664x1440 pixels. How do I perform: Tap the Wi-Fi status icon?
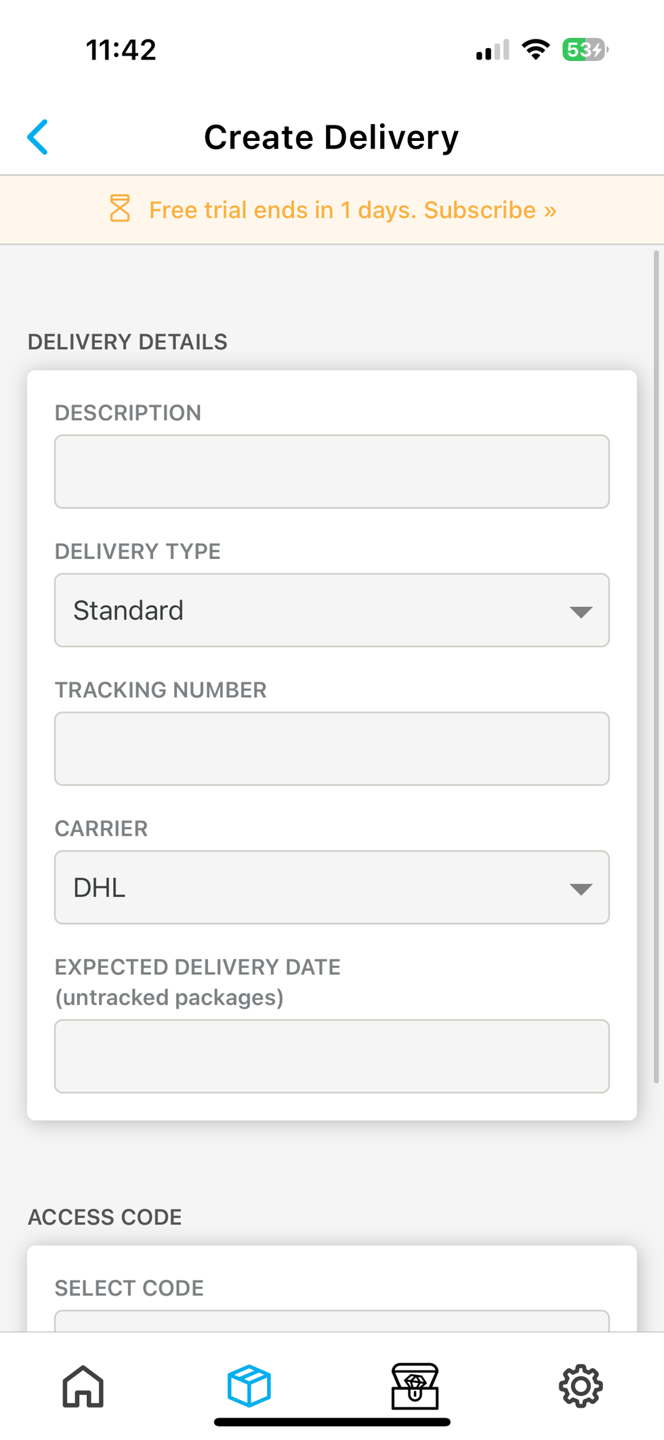[x=535, y=49]
